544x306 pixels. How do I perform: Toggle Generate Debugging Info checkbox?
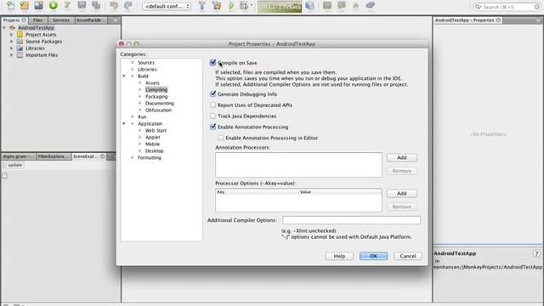click(x=212, y=94)
